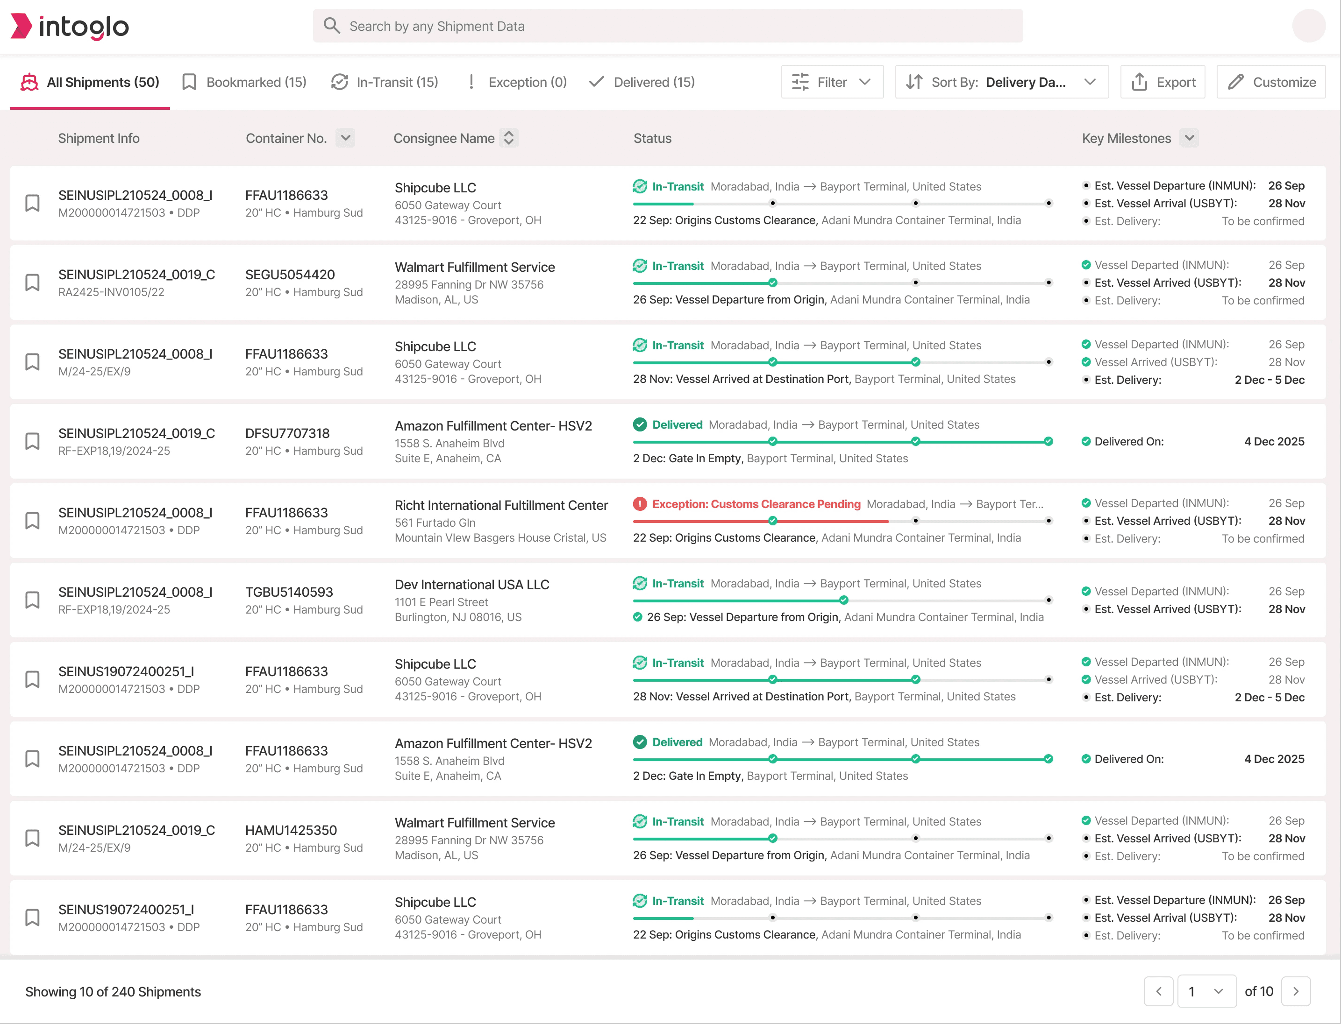Click the Customize button
The image size is (1341, 1024).
[1271, 82]
